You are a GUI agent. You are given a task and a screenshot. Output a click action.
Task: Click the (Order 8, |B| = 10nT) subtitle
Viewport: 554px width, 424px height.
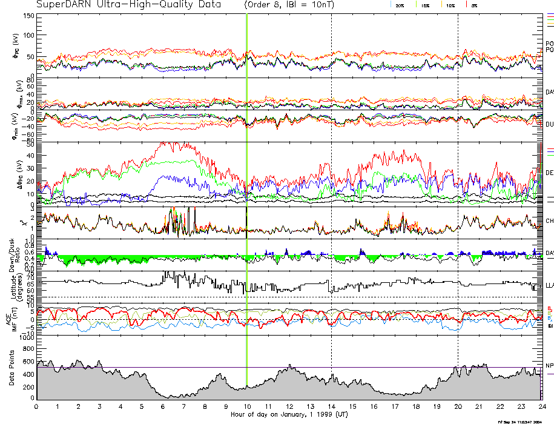click(295, 5)
